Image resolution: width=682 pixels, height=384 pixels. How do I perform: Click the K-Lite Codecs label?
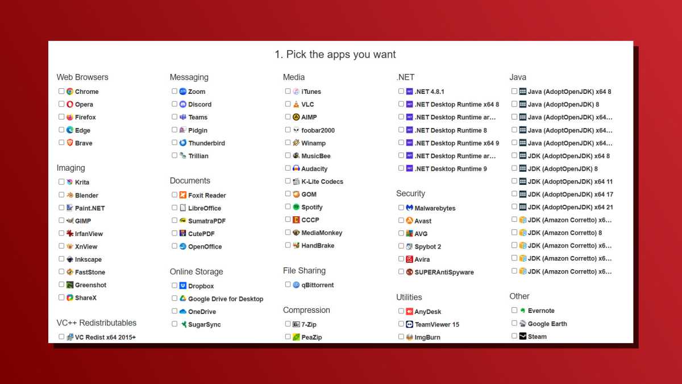point(322,181)
